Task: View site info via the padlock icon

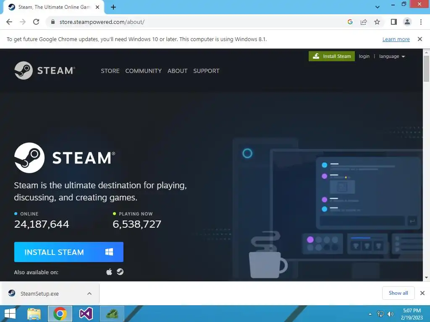Action: [x=53, y=22]
